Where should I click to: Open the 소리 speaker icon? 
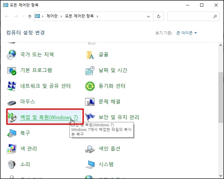tap(11, 165)
